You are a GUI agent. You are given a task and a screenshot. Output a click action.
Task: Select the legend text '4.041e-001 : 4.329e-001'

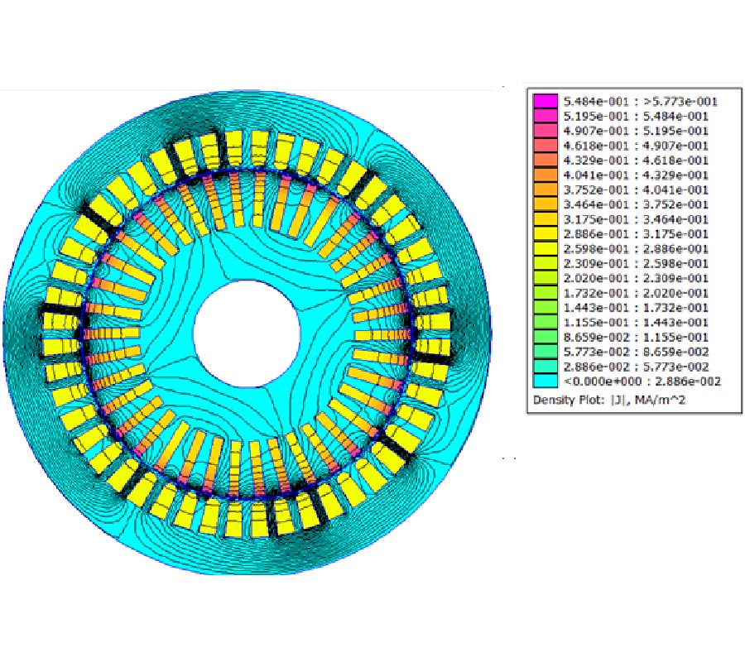(635, 175)
